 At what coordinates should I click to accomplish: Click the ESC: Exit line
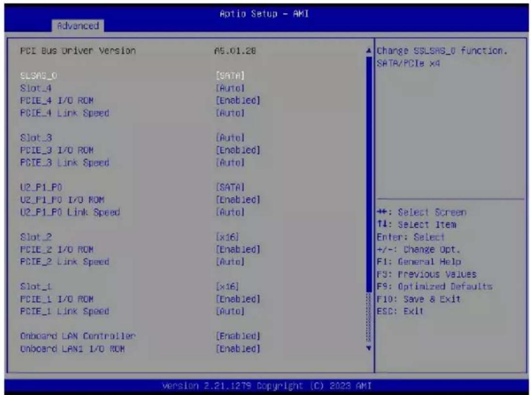coord(400,311)
